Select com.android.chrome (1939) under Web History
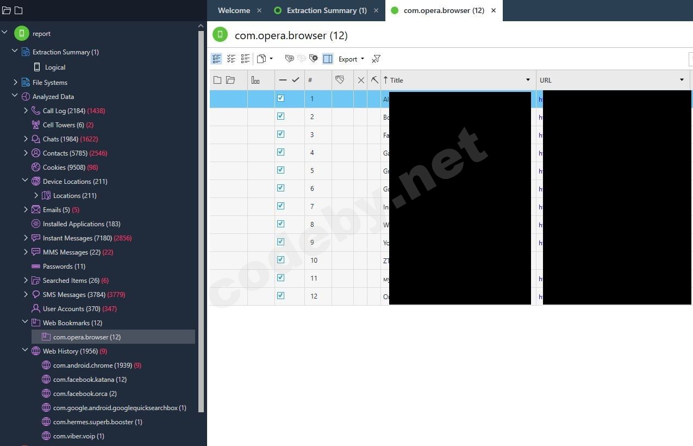This screenshot has height=446, width=693. click(x=92, y=366)
